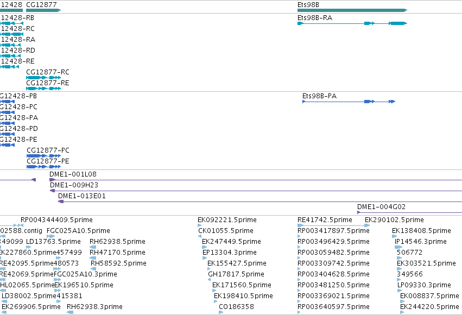Select the CG12877-PE protein feature

click(x=43, y=167)
